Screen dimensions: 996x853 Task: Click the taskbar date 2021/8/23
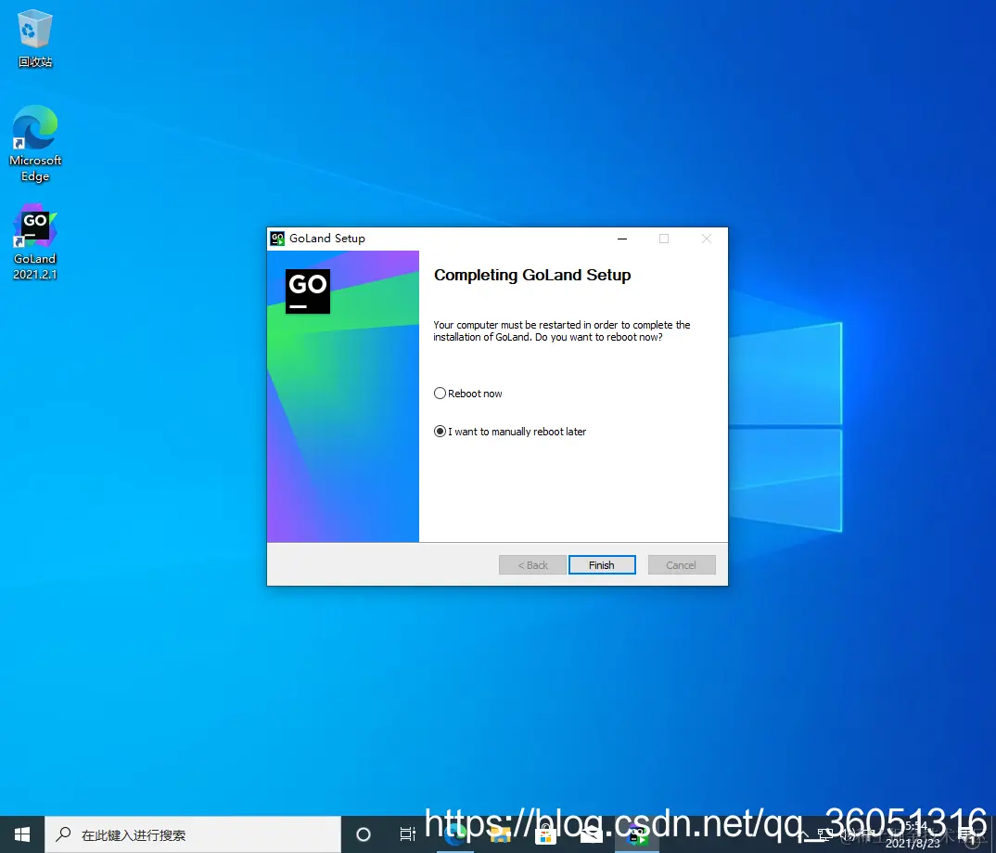[x=913, y=843]
